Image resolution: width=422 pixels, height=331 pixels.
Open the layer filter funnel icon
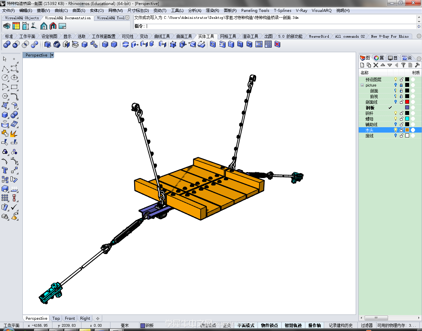403,65
